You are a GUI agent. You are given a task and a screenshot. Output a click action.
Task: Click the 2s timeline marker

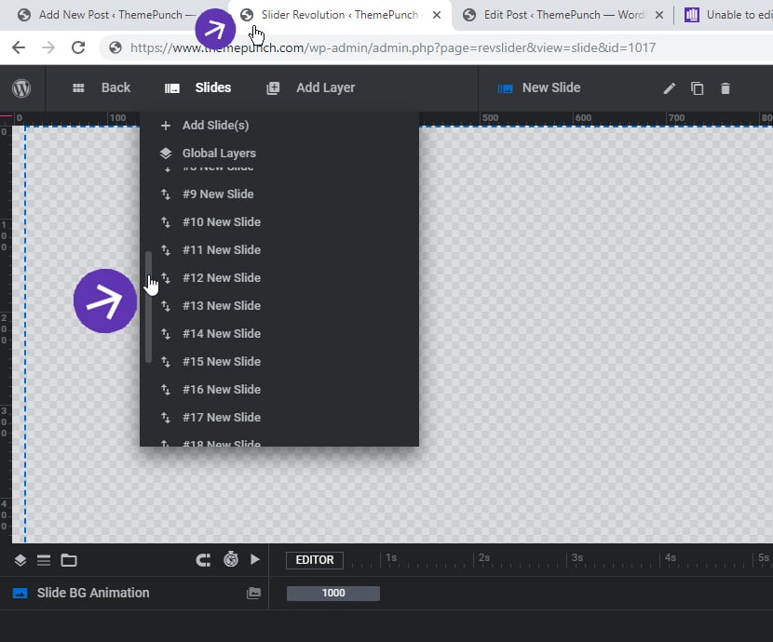coord(483,558)
